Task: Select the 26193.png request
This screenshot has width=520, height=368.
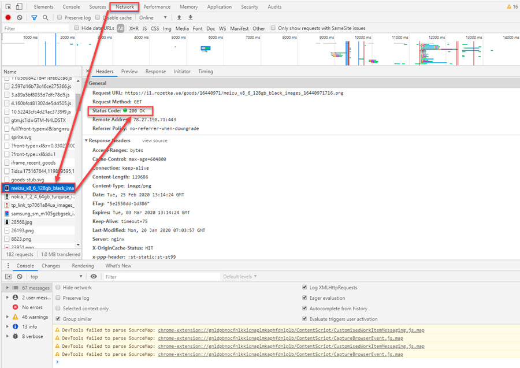Action: click(39, 231)
